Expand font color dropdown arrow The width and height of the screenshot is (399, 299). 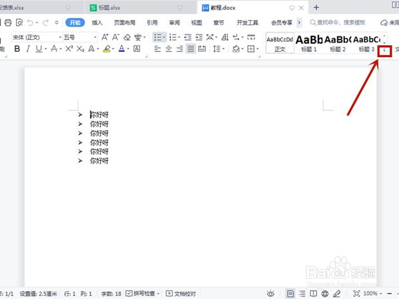[x=128, y=49]
